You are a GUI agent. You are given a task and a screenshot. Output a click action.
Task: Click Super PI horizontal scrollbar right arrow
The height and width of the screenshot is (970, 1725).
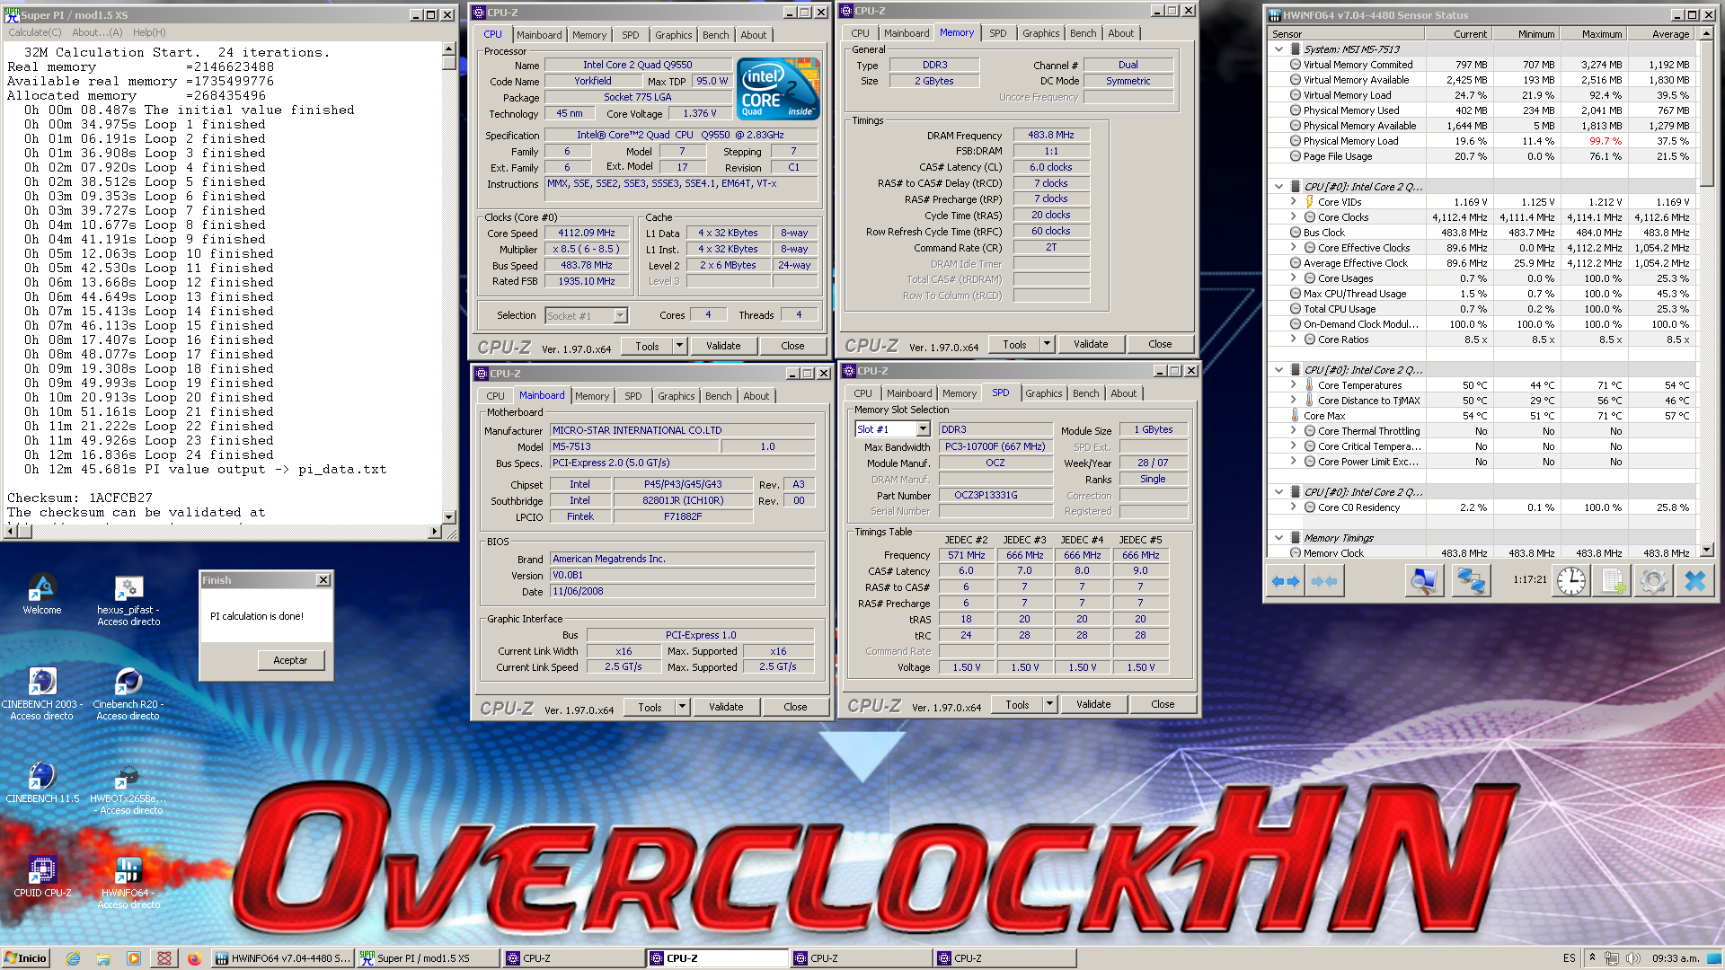pos(435,532)
